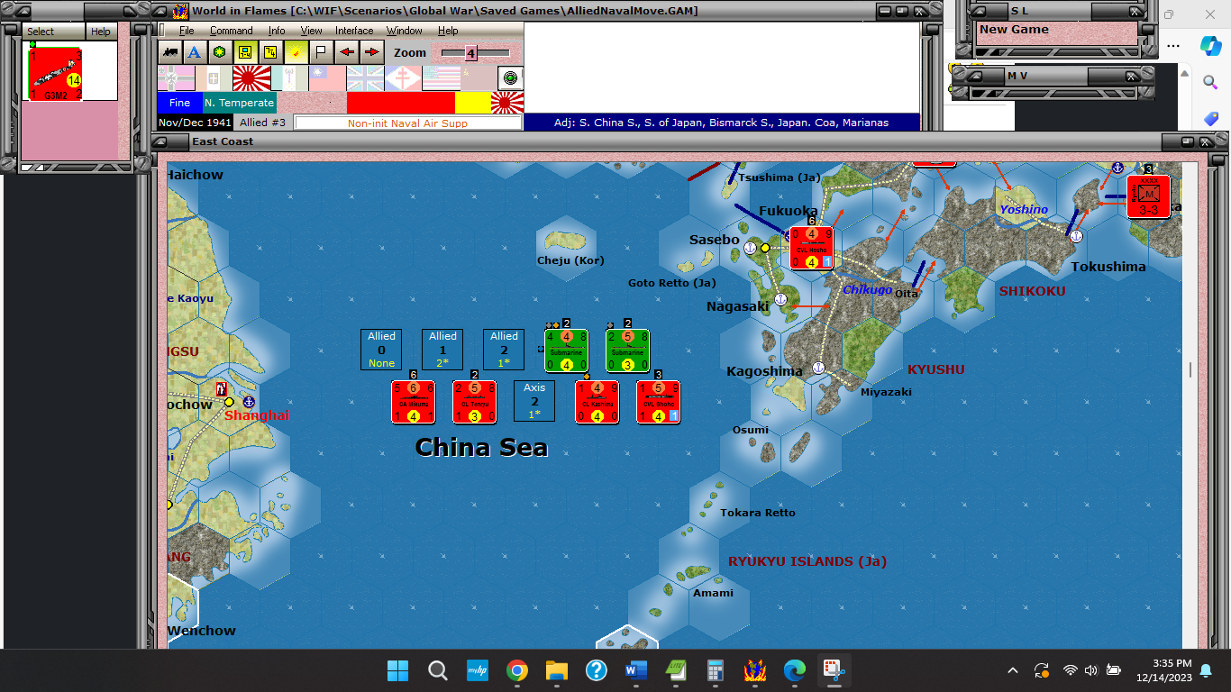Click the Fine weather indicator
1231x692 pixels.
179,103
